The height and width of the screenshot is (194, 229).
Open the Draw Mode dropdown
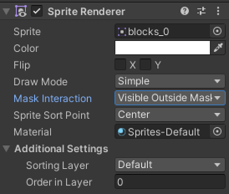pos(170,81)
